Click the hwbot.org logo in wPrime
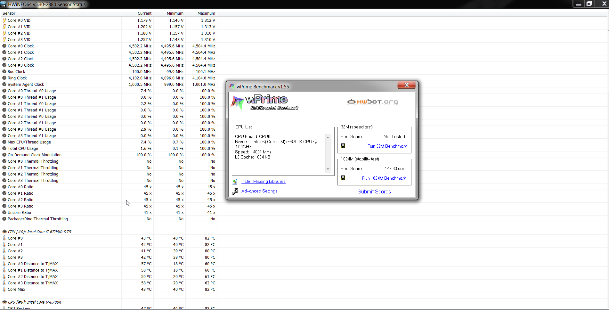 click(372, 102)
